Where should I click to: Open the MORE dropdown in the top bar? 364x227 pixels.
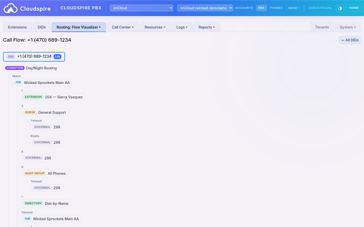[x=294, y=8]
